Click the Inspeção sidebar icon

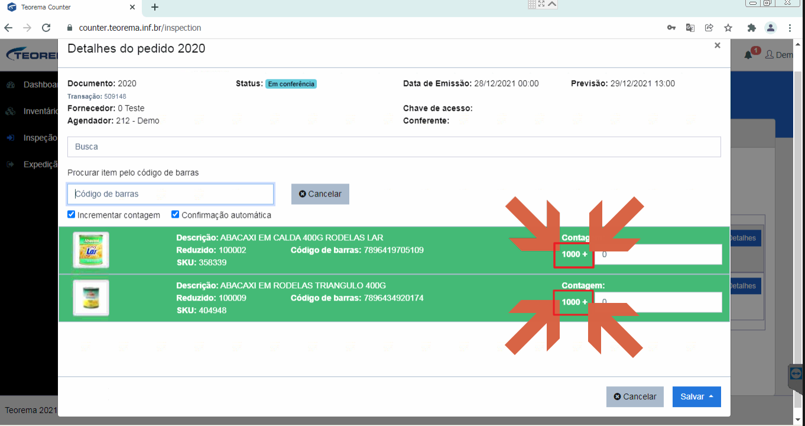pyautogui.click(x=10, y=138)
